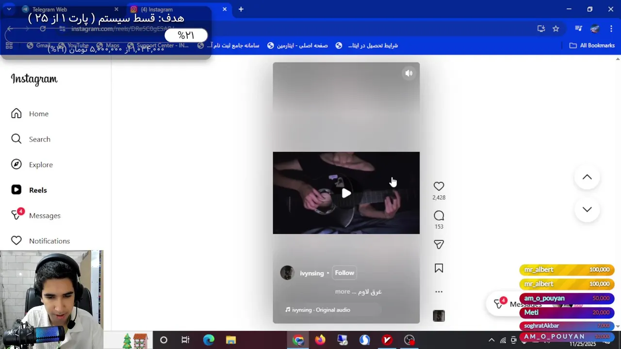This screenshot has width=621, height=349.
Task: Follow the ivynsing account
Action: (x=344, y=273)
